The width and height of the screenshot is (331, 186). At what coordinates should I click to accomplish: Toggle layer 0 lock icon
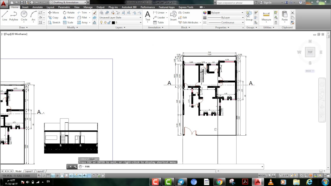pos(109,22)
